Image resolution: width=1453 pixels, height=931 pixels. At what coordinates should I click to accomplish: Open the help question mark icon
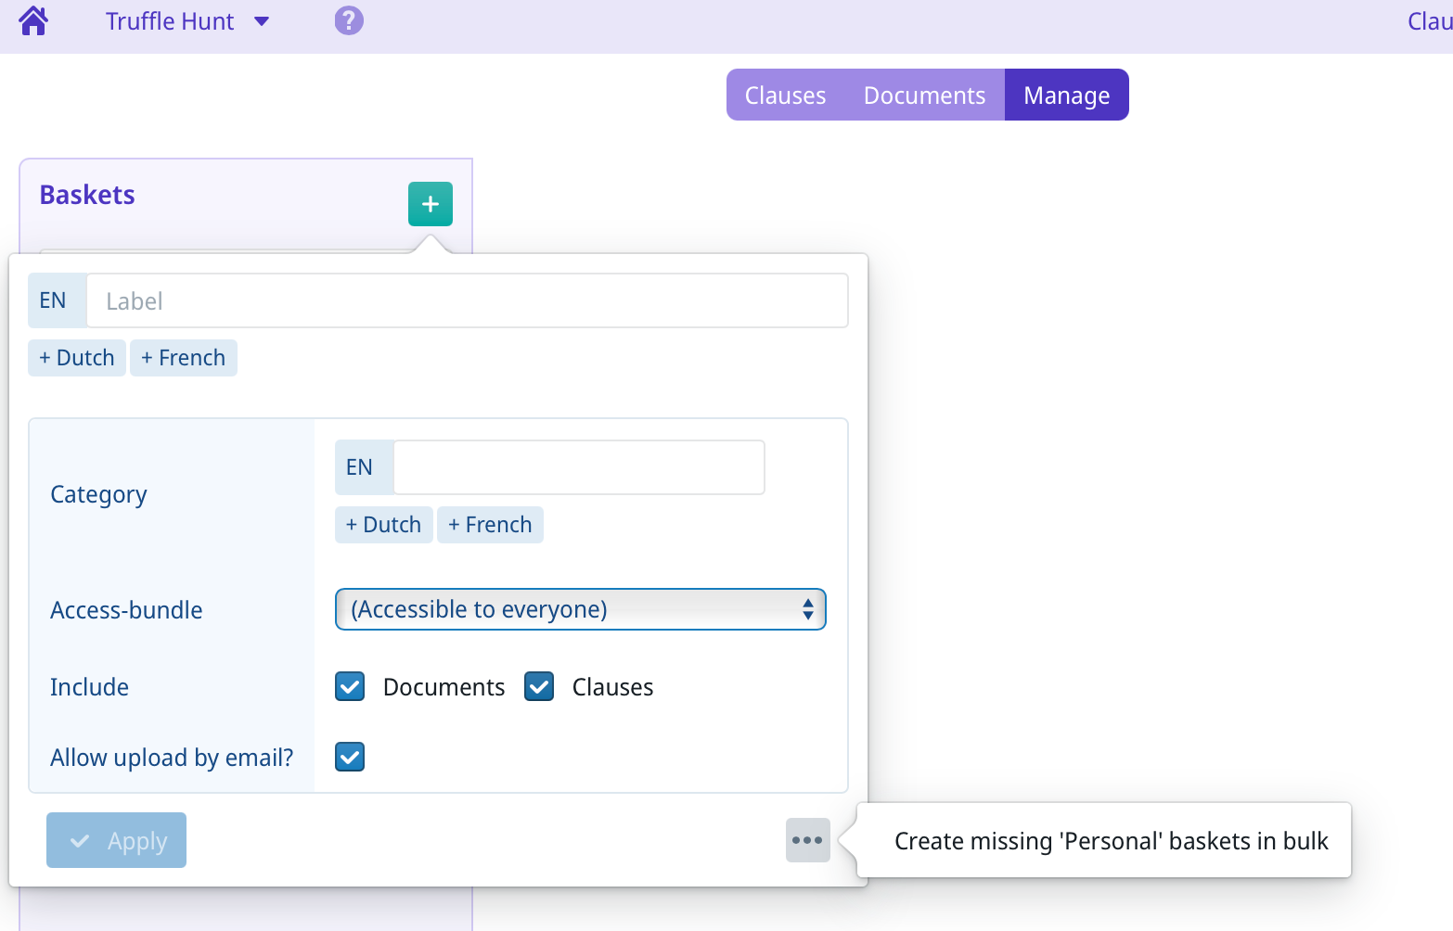pos(349,20)
